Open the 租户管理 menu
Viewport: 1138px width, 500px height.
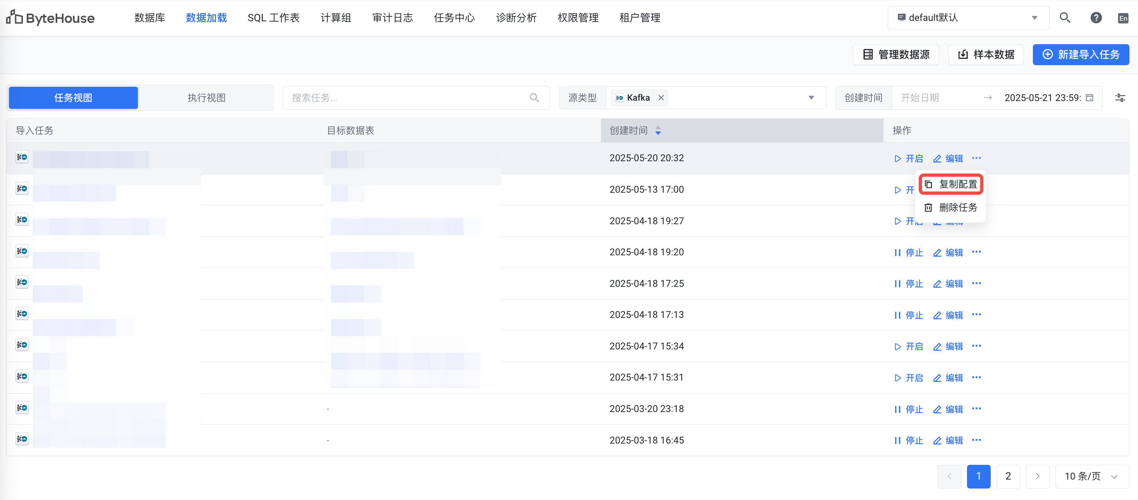pyautogui.click(x=640, y=18)
